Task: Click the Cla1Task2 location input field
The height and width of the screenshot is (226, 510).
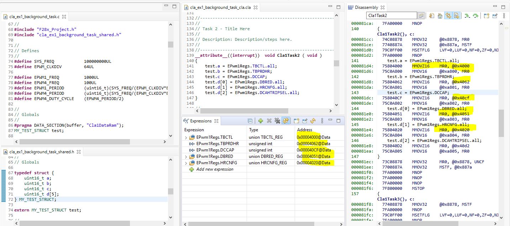Action: 391,16
